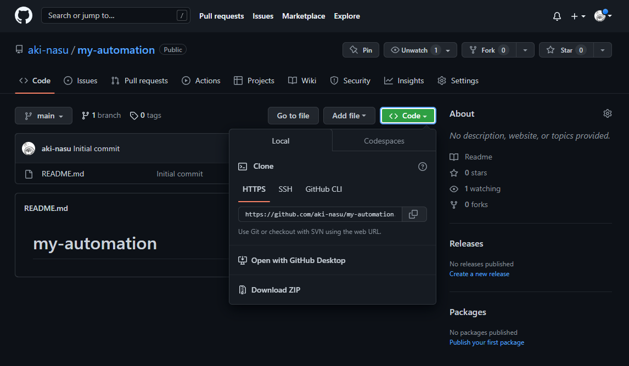Open the Security tab
The height and width of the screenshot is (366, 629).
pos(350,81)
